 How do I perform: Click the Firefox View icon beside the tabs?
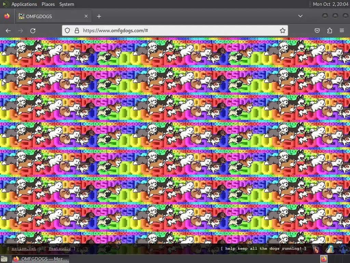[x=7, y=16]
